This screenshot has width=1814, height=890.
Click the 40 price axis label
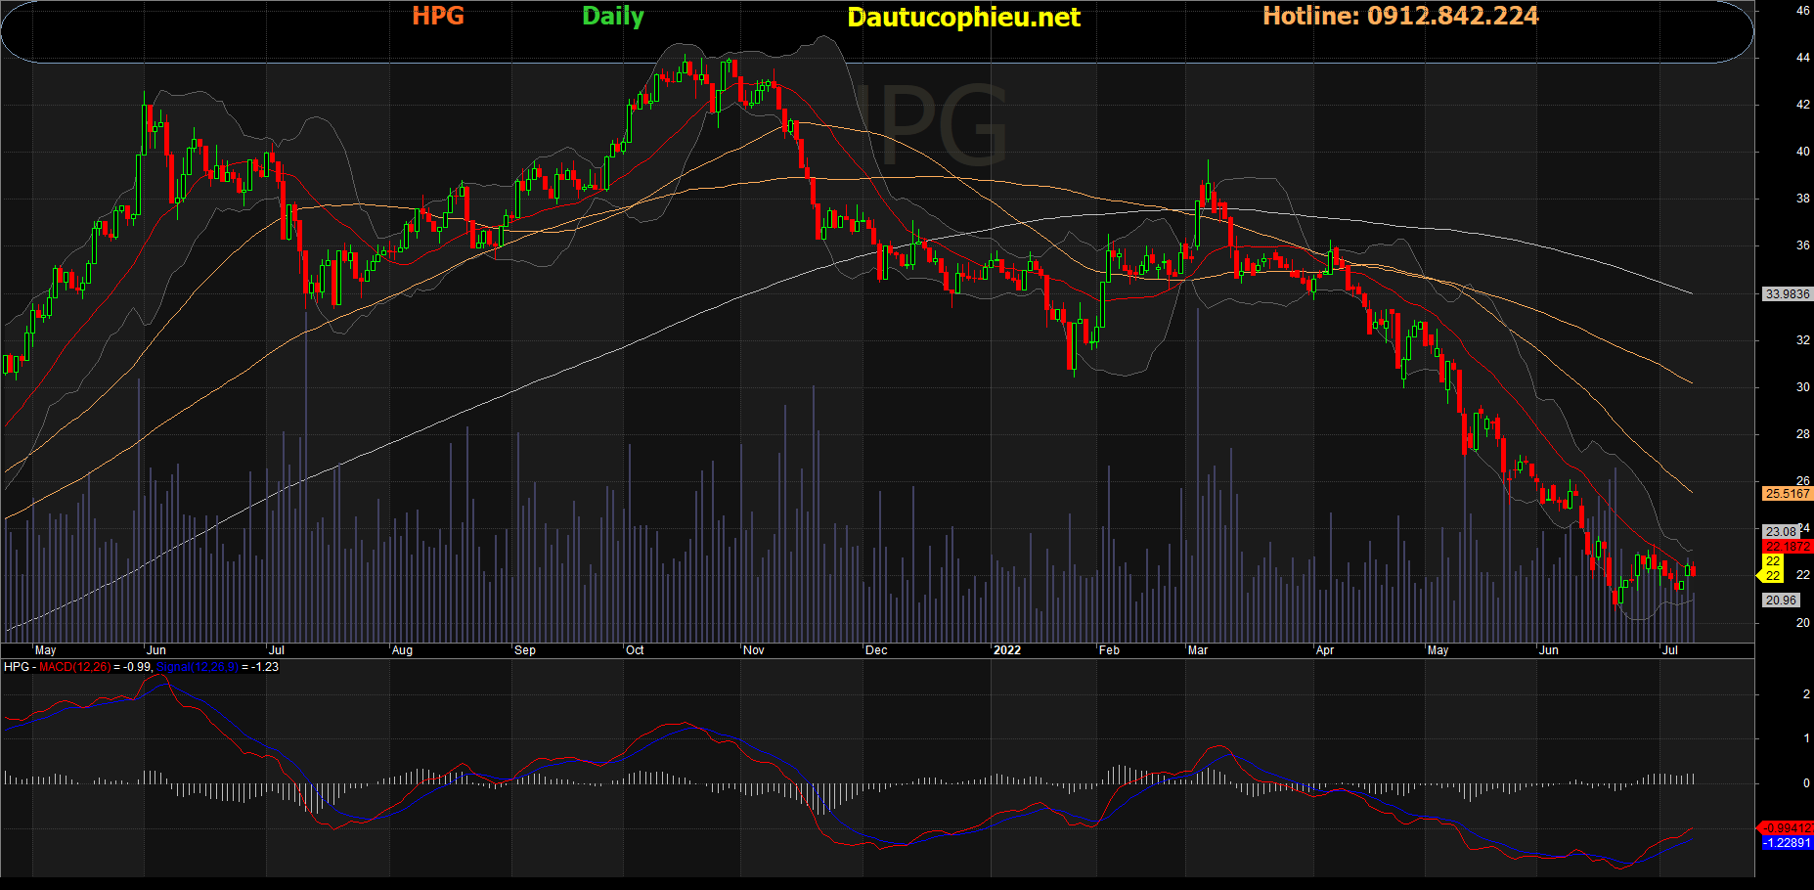pos(1802,152)
